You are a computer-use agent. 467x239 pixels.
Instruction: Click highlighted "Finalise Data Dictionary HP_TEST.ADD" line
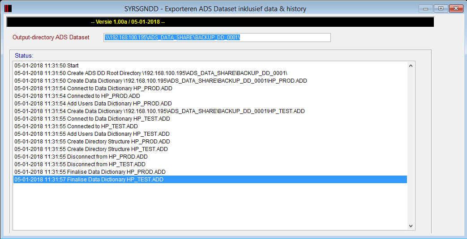point(210,180)
